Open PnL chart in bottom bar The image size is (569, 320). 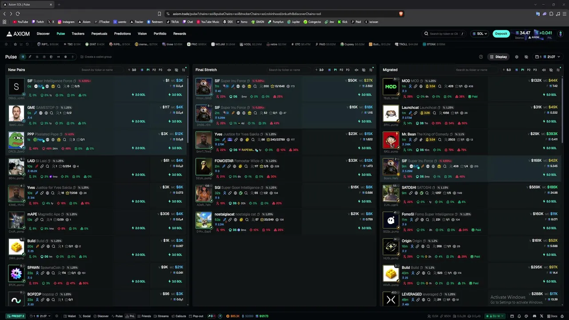click(x=130, y=316)
